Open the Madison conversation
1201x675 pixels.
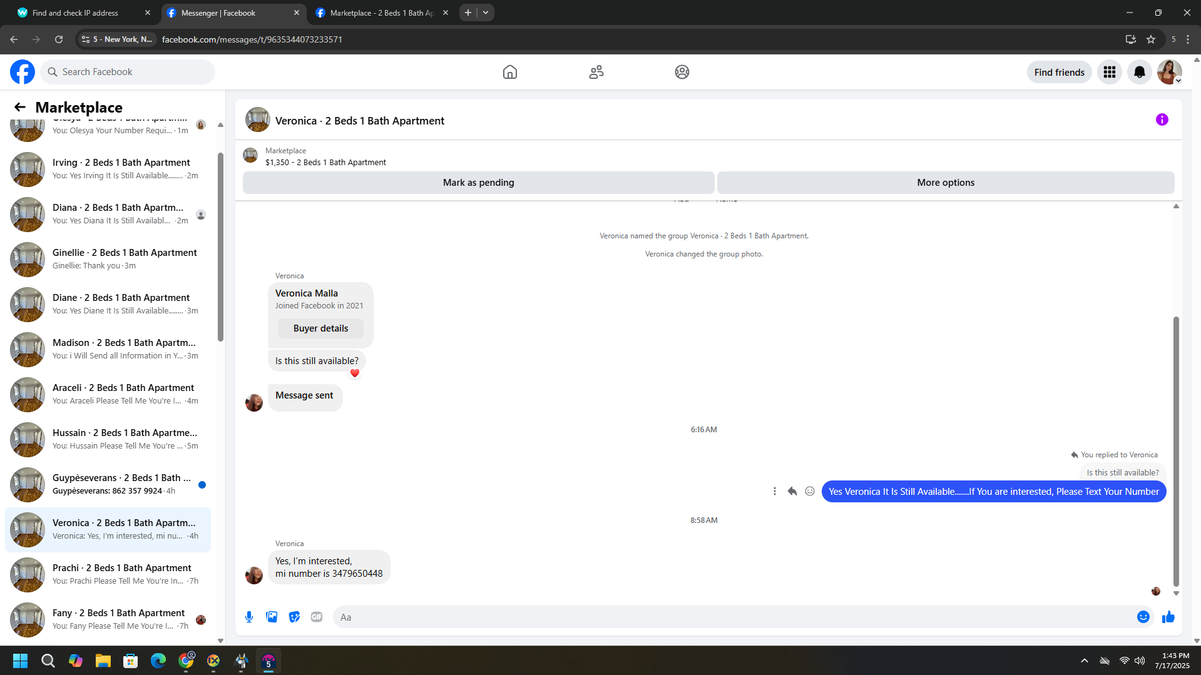(108, 349)
